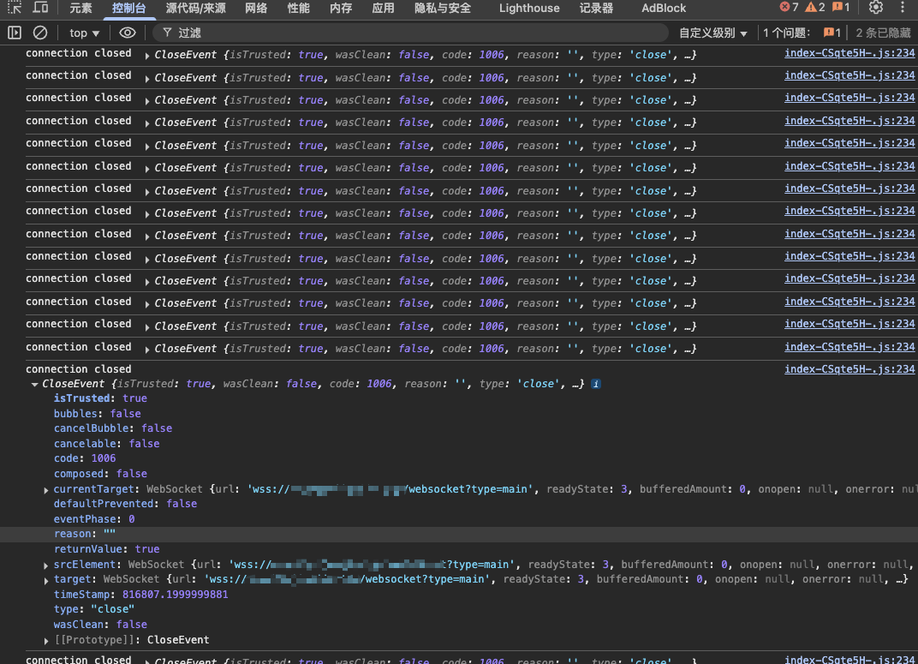This screenshot has width=918, height=664.
Task: Open the 内存 tab
Action: coord(341,9)
